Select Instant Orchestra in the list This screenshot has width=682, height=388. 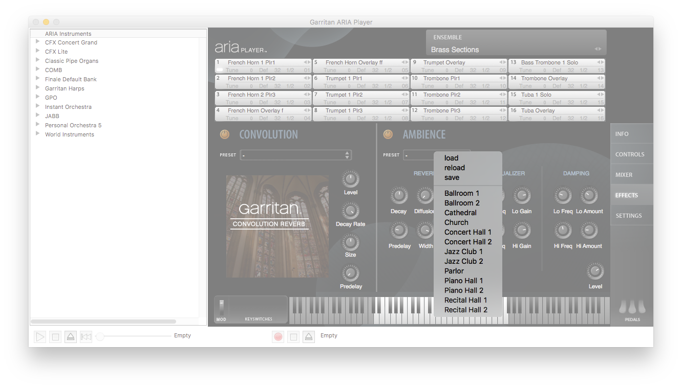pyautogui.click(x=68, y=106)
